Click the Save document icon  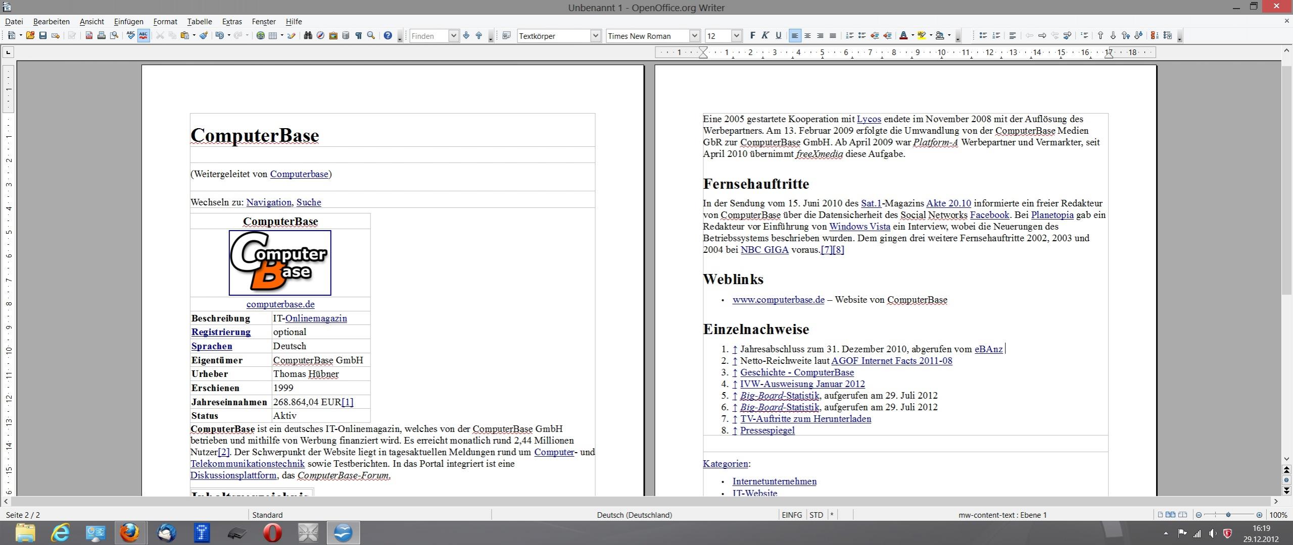[x=43, y=36]
